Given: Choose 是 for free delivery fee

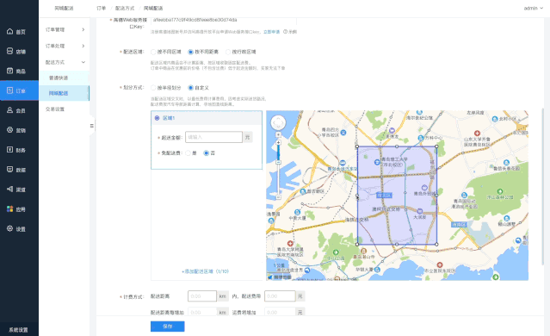Looking at the screenshot, I should (188, 153).
